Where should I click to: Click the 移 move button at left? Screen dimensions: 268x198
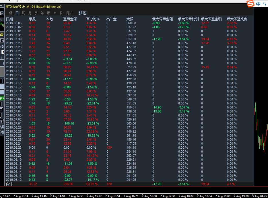pyautogui.click(x=2, y=13)
